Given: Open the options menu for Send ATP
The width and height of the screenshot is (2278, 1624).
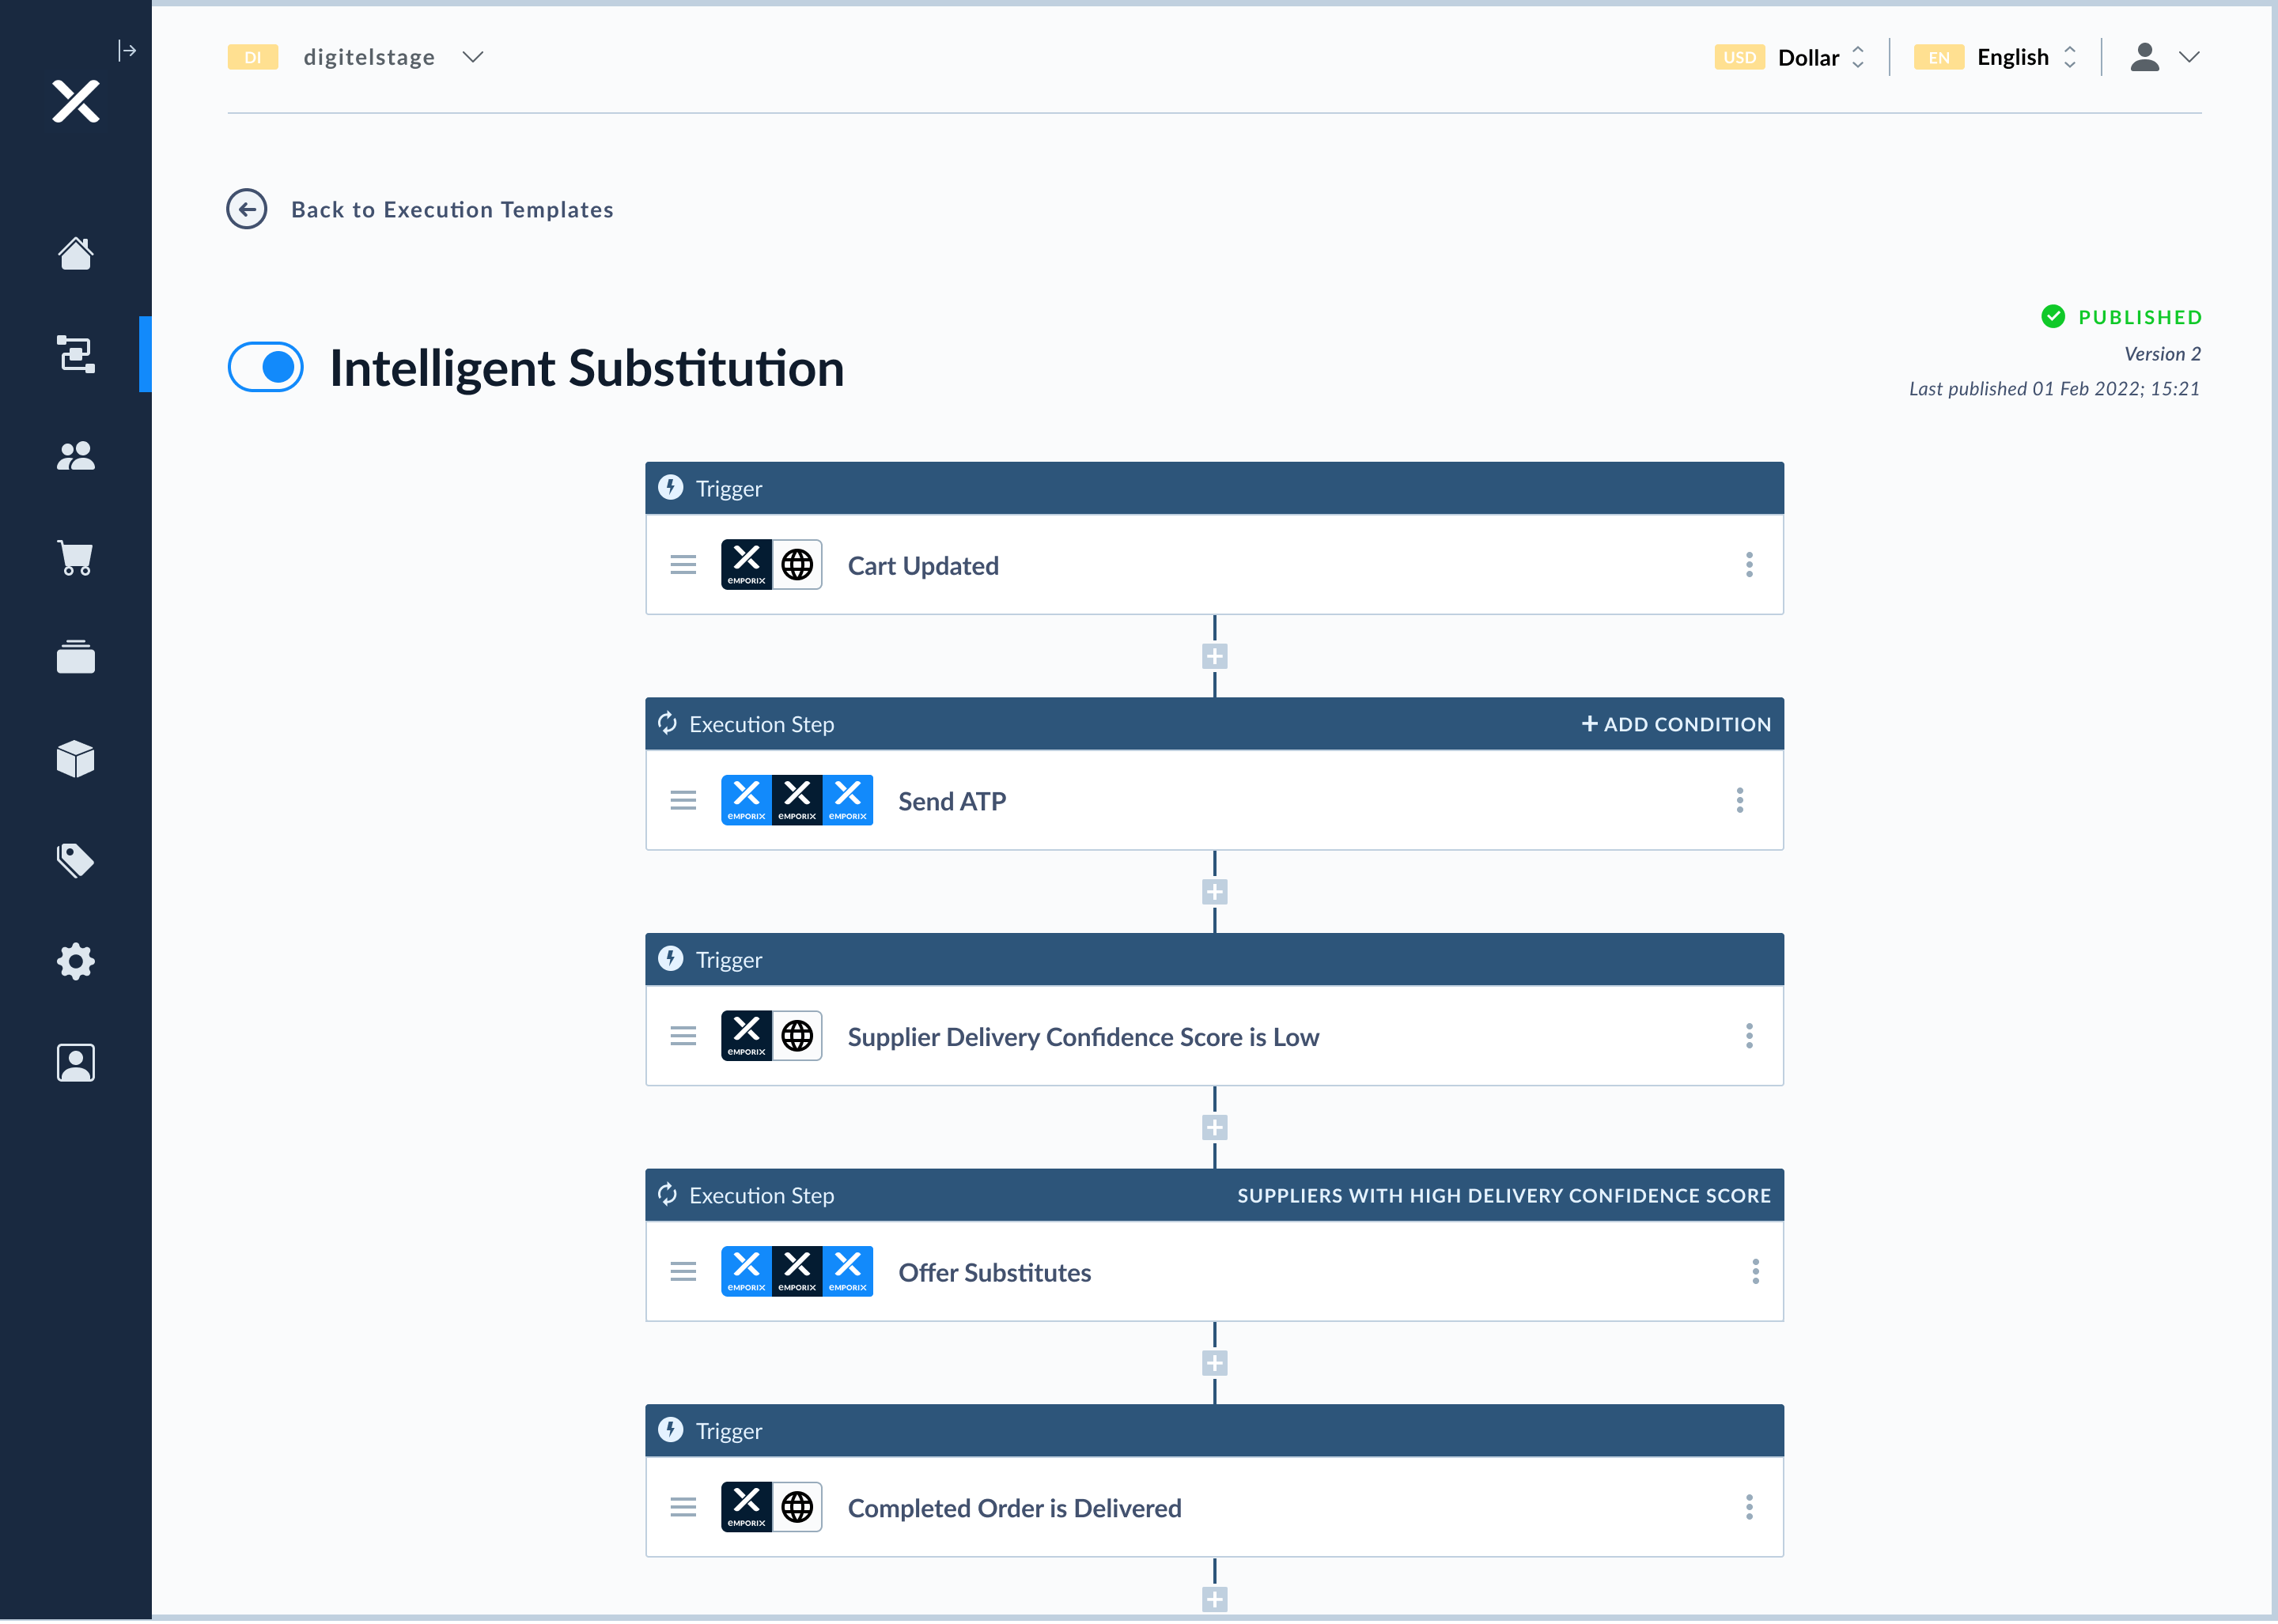Looking at the screenshot, I should point(1740,800).
